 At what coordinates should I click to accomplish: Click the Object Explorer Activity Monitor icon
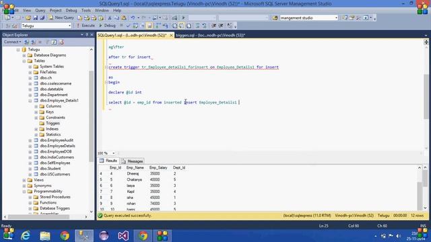61,42
